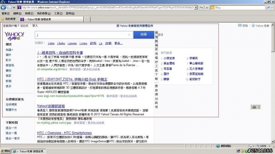Click the magnifier search icon in toolbar
The width and height of the screenshot is (275, 154).
click(x=268, y=8)
